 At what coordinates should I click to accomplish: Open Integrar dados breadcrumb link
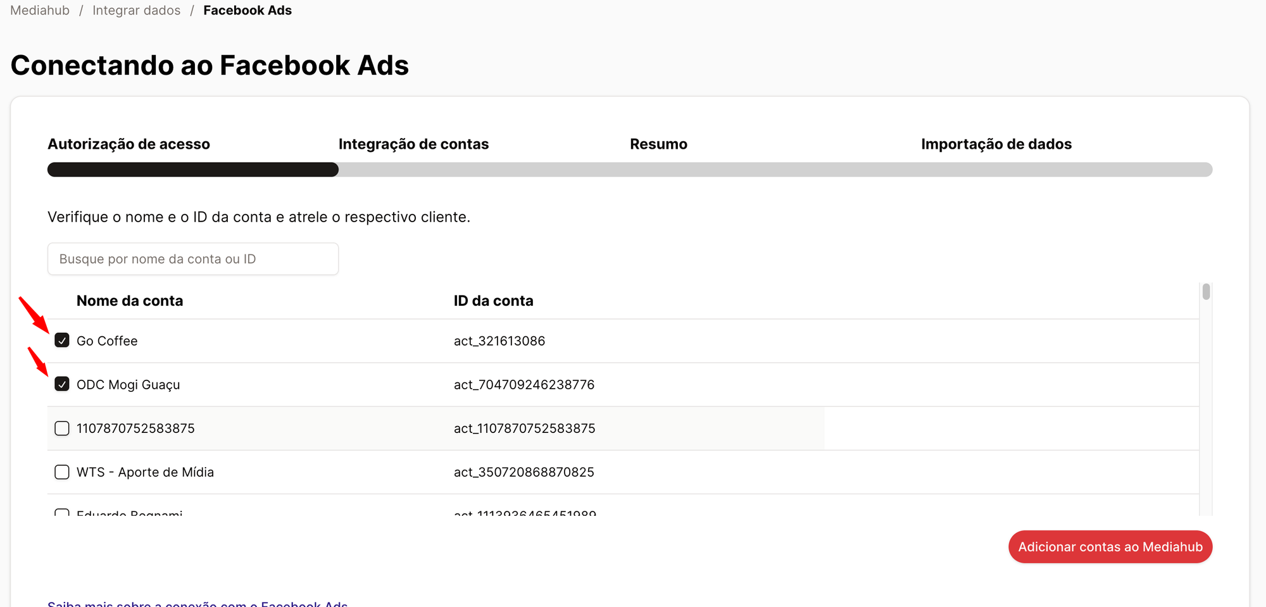pos(136,10)
